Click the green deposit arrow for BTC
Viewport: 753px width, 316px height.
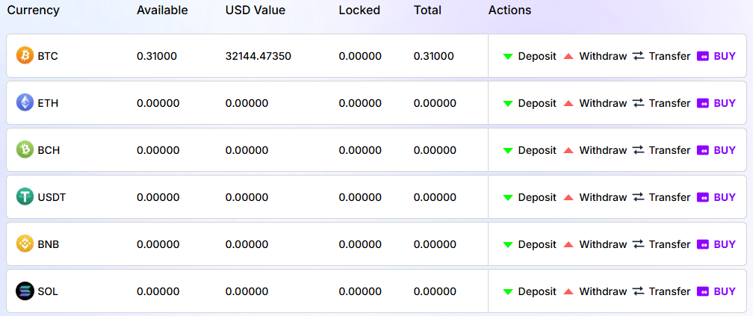pyautogui.click(x=508, y=56)
